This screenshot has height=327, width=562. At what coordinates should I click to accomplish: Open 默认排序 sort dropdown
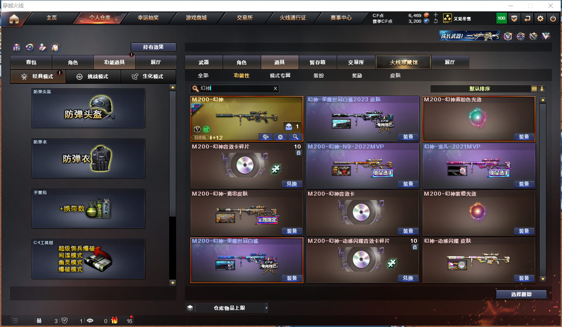[480, 89]
